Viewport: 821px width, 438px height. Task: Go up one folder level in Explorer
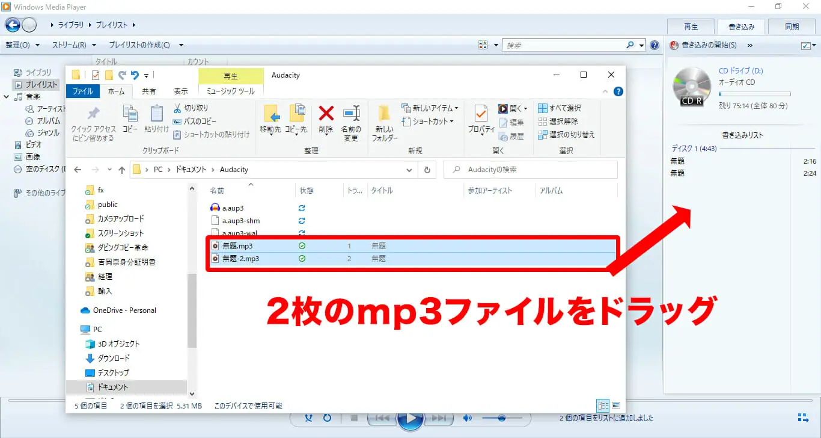(121, 170)
